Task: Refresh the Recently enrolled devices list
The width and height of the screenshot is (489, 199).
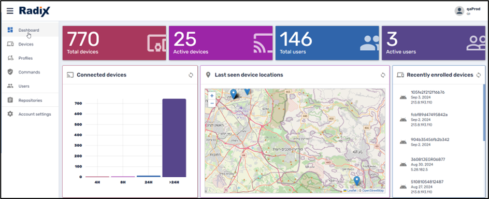Action: pyautogui.click(x=479, y=75)
